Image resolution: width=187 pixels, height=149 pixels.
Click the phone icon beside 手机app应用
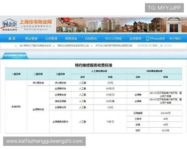click(x=147, y=38)
